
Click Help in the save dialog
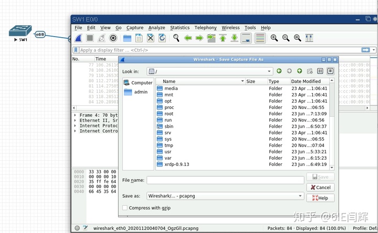tap(320, 198)
